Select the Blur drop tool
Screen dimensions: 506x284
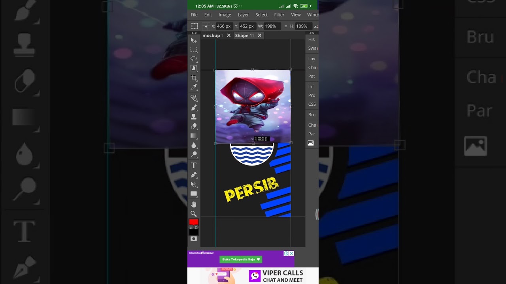[194, 145]
